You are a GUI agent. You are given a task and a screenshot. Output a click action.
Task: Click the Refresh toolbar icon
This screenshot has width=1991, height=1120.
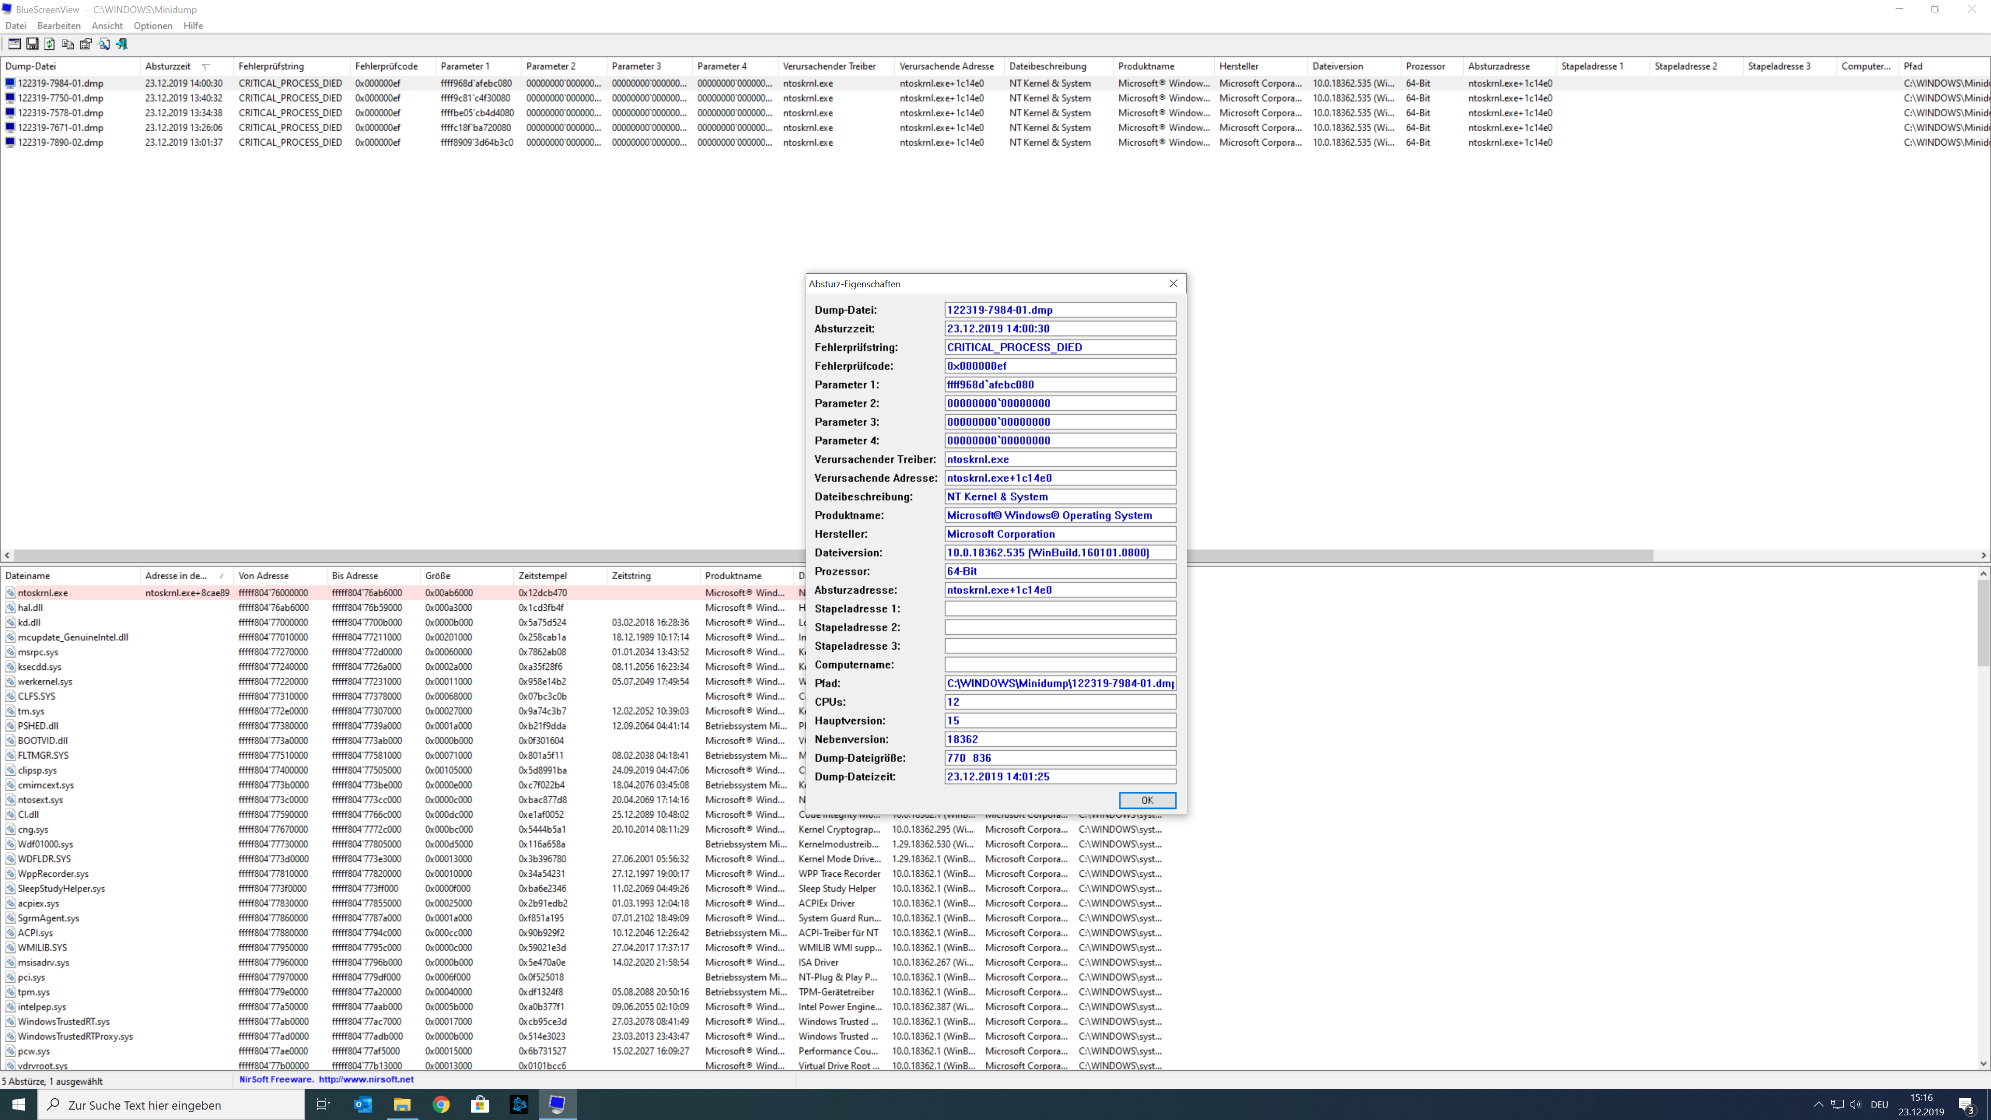pos(50,44)
